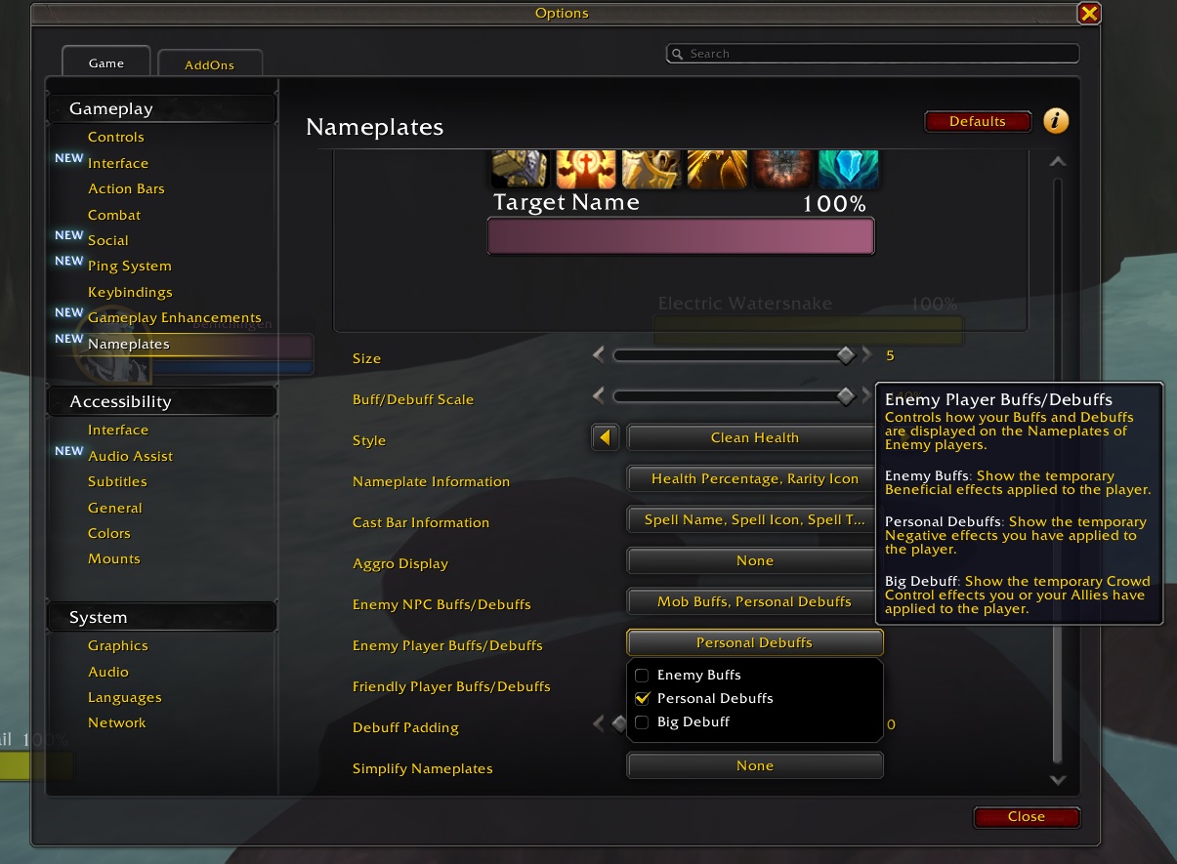
Task: Click the first buff icon in nameplate preview
Action: click(519, 169)
